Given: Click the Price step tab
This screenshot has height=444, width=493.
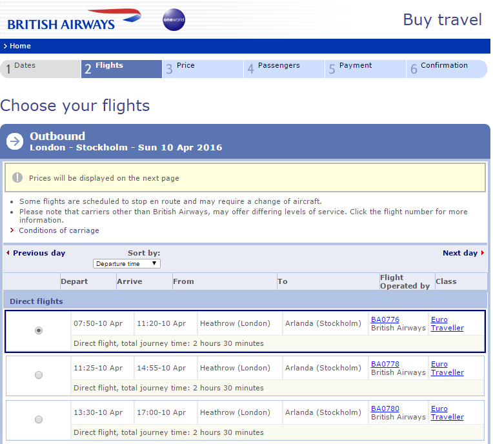Looking at the screenshot, I should pos(203,68).
